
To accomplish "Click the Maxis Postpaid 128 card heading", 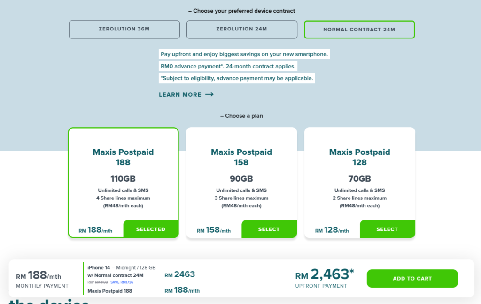I will click(x=359, y=157).
